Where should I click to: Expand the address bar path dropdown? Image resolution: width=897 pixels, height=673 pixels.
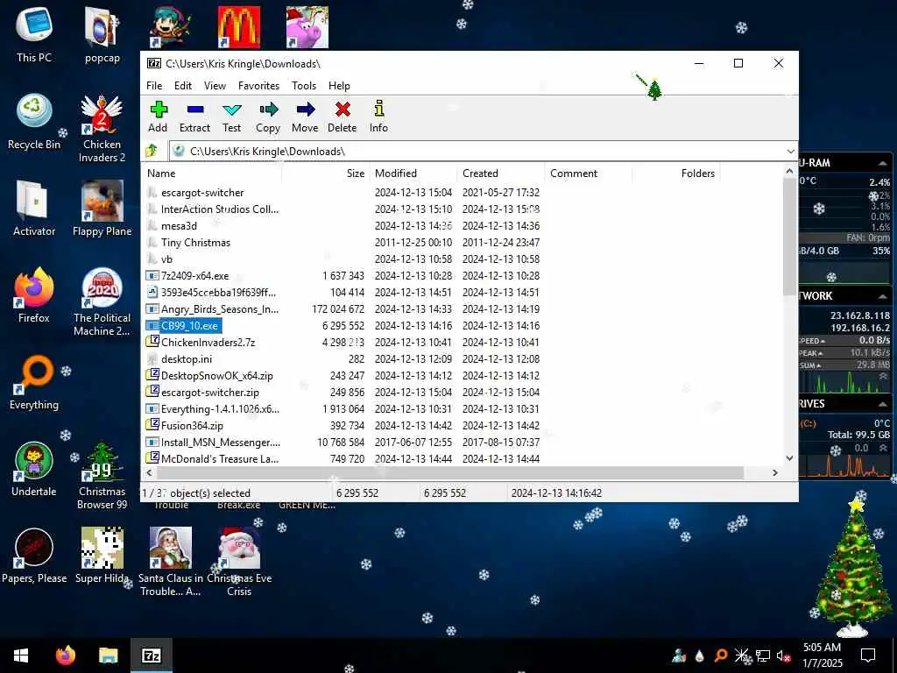[x=790, y=151]
